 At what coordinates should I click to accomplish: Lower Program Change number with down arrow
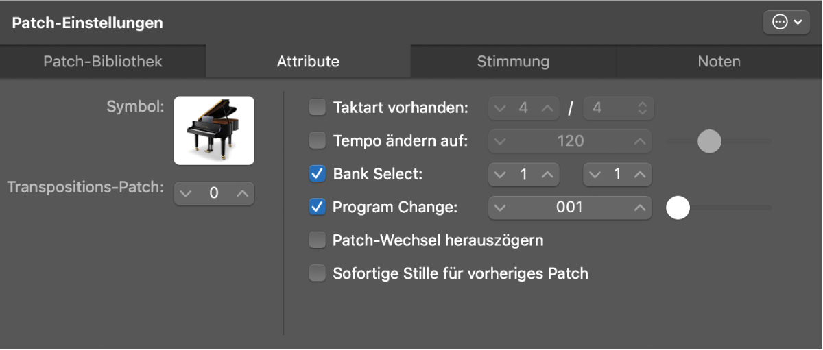pyautogui.click(x=500, y=208)
